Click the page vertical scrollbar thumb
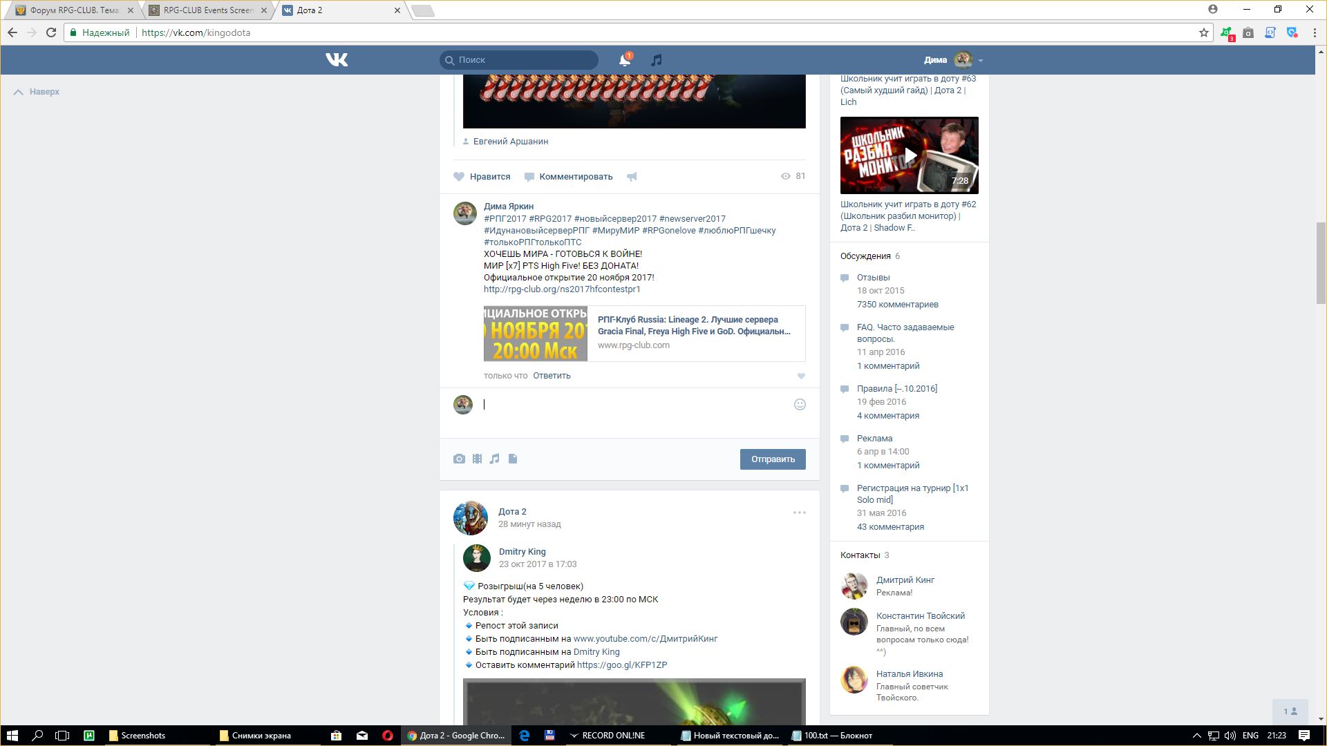The height and width of the screenshot is (746, 1327). pyautogui.click(x=1321, y=262)
